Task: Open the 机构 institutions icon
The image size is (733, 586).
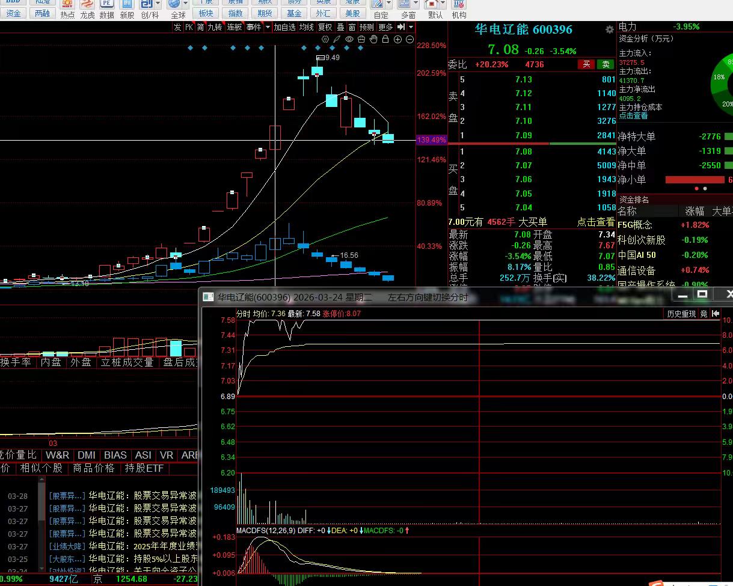Action: [x=459, y=9]
